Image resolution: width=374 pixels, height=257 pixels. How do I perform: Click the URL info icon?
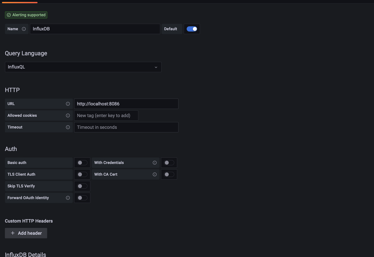click(68, 104)
